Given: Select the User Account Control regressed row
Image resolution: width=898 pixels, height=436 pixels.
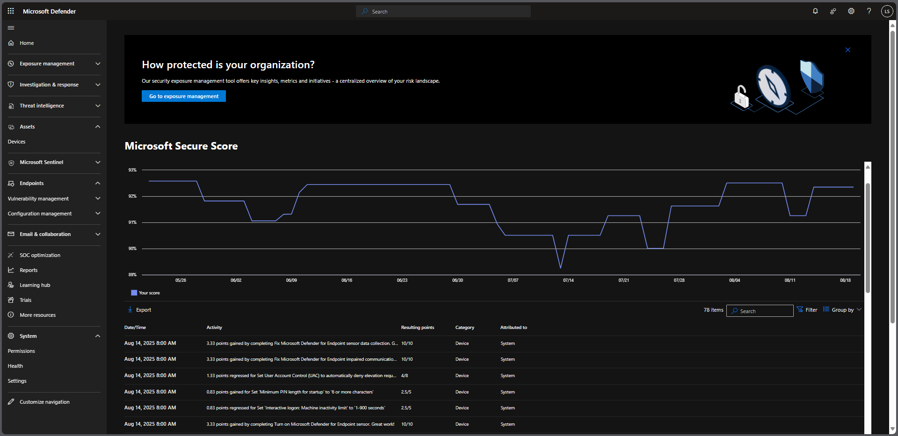Looking at the screenshot, I should click(x=494, y=376).
